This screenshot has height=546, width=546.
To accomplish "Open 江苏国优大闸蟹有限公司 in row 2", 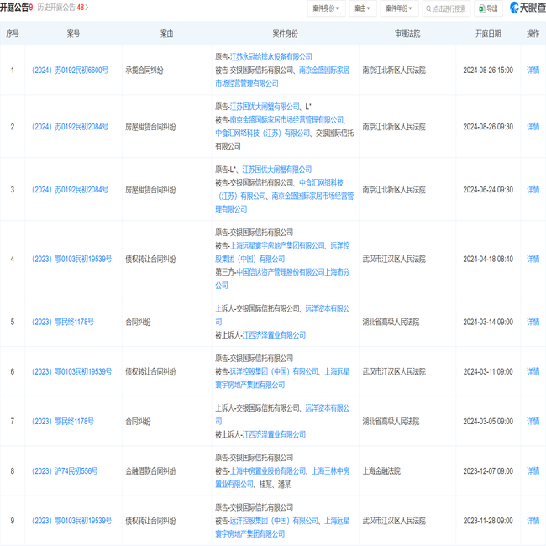I will 265,107.
